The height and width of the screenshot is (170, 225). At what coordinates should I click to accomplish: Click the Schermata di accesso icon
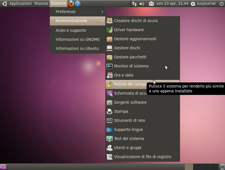(x=110, y=93)
